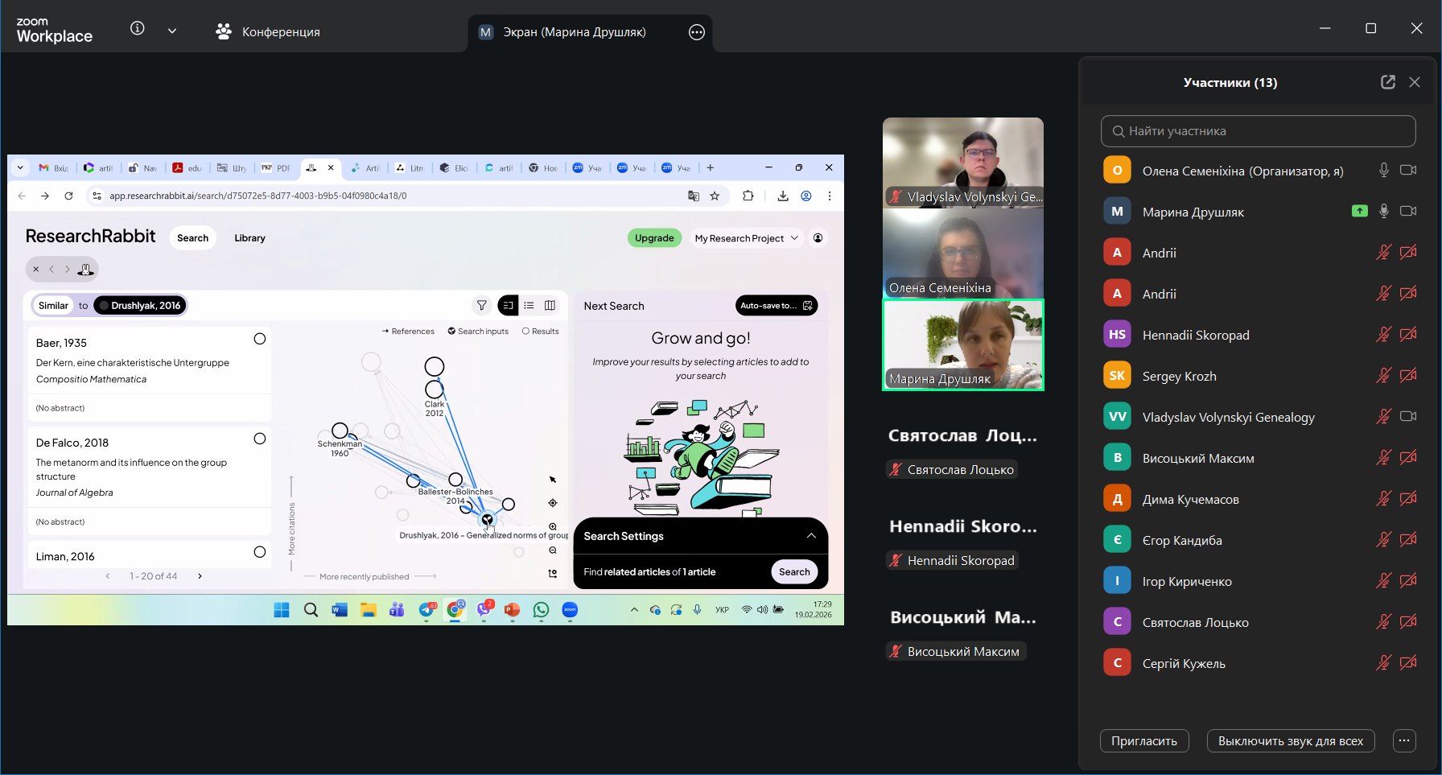Select the Baer, 1935 article circle
1442x775 pixels.
[x=260, y=340]
